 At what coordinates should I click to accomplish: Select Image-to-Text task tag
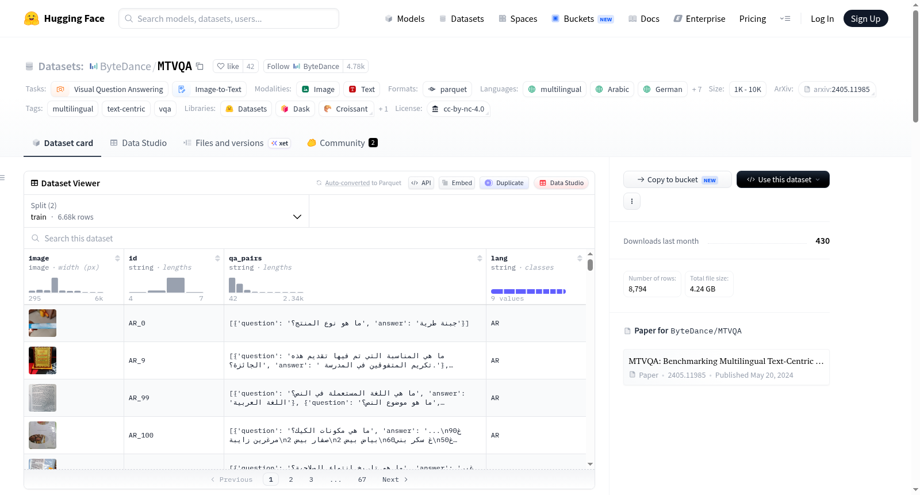(209, 89)
